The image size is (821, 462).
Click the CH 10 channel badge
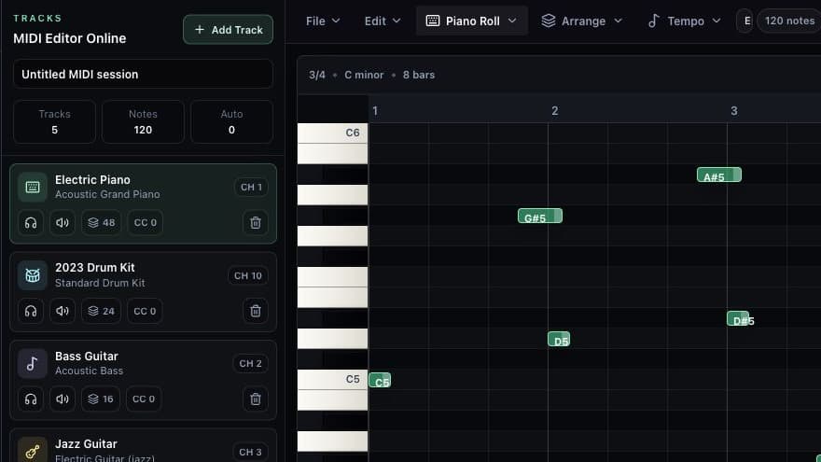pyautogui.click(x=248, y=275)
